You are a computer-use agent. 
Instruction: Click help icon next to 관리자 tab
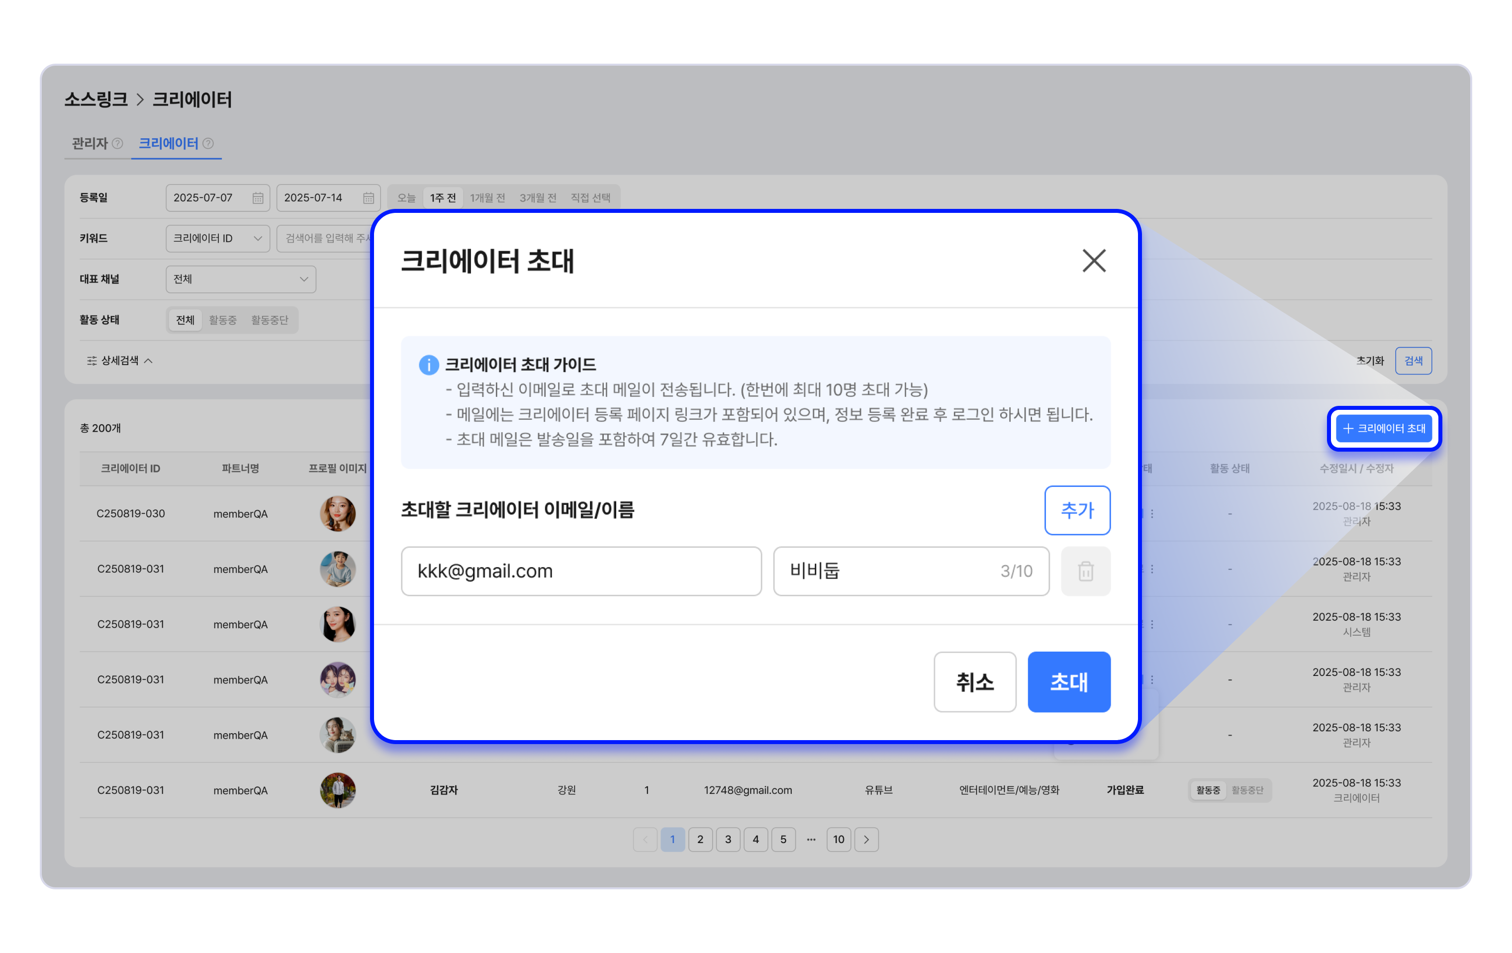coord(117,144)
